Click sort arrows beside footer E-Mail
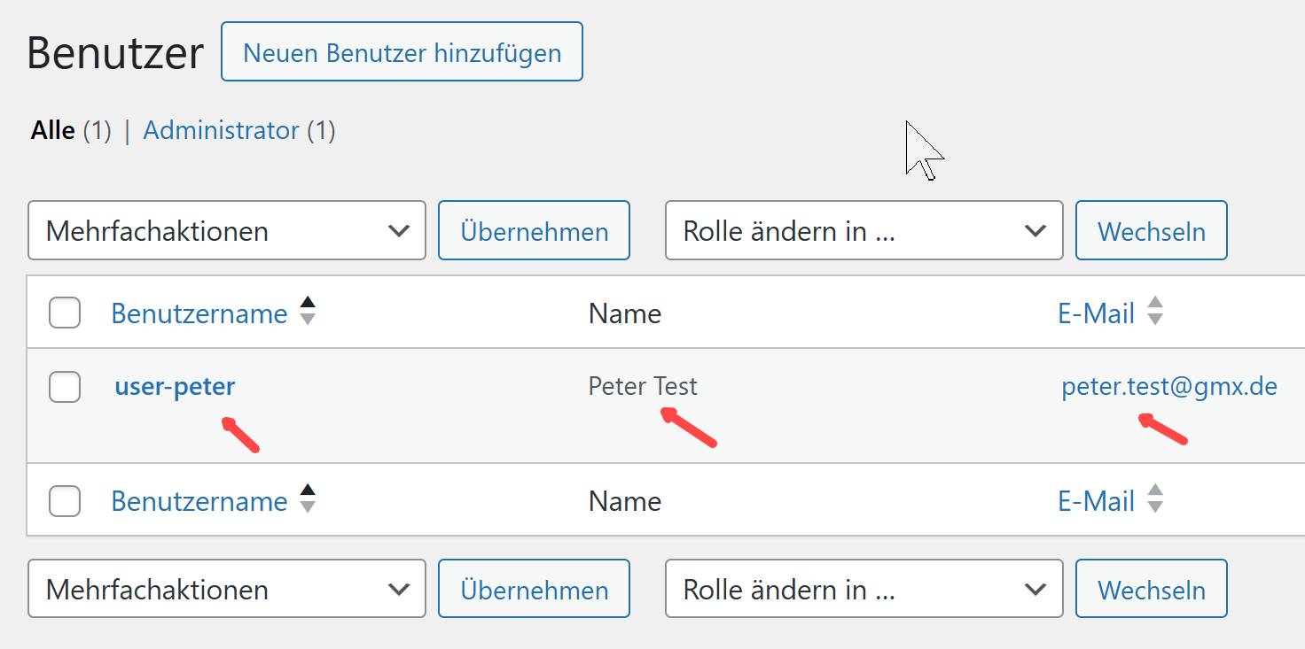1305x649 pixels. 1154,498
